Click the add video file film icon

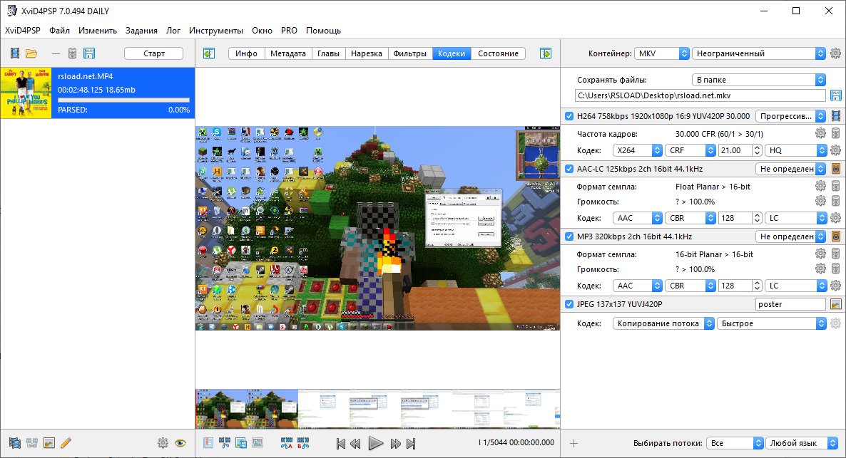click(15, 53)
